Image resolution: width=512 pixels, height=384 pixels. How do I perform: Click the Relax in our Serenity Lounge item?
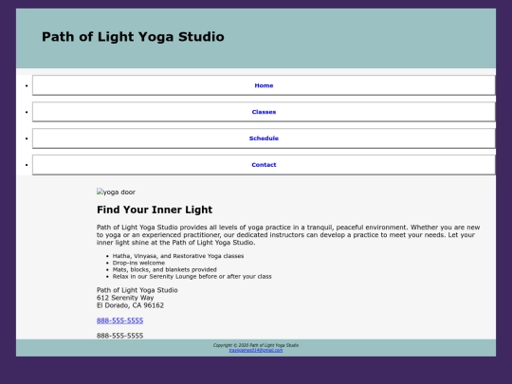click(192, 277)
